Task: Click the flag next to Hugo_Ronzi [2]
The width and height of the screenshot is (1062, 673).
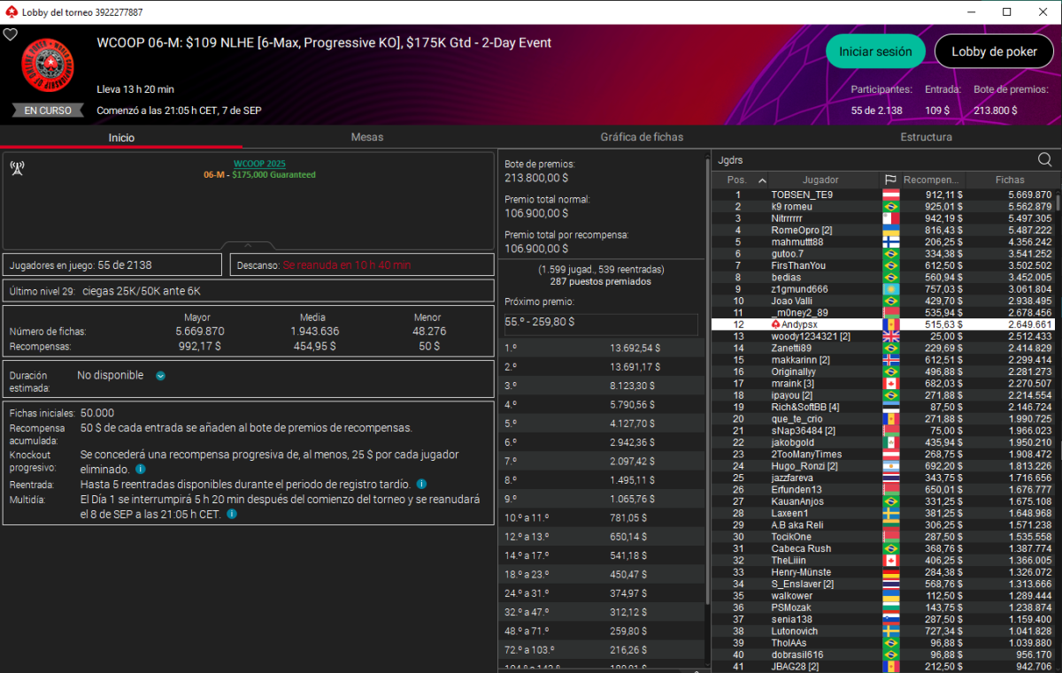Action: click(890, 466)
